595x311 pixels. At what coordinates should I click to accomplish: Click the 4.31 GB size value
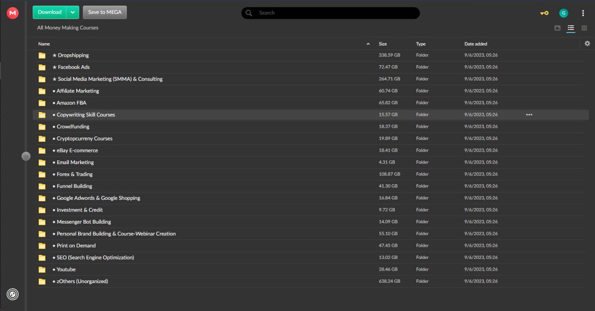(x=387, y=162)
